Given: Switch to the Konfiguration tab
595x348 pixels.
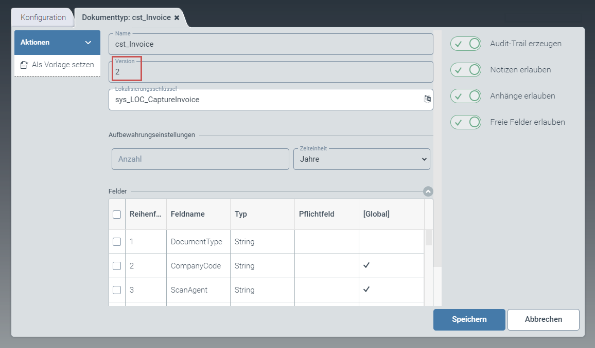Looking at the screenshot, I should [x=42, y=17].
